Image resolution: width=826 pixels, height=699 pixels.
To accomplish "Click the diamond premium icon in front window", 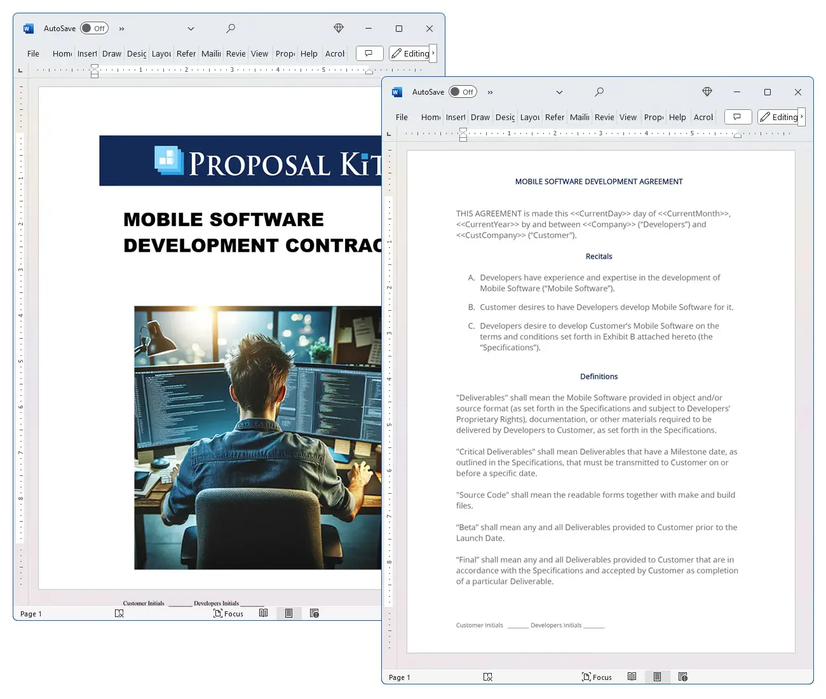I will click(x=707, y=92).
